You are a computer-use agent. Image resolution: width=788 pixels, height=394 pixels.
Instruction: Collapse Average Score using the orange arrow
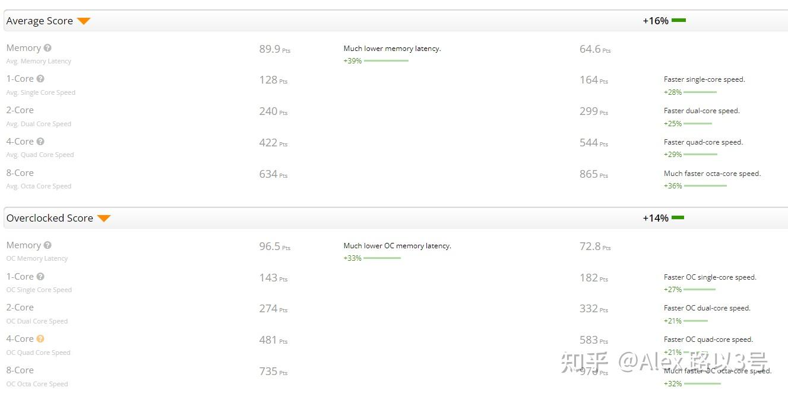coord(84,21)
